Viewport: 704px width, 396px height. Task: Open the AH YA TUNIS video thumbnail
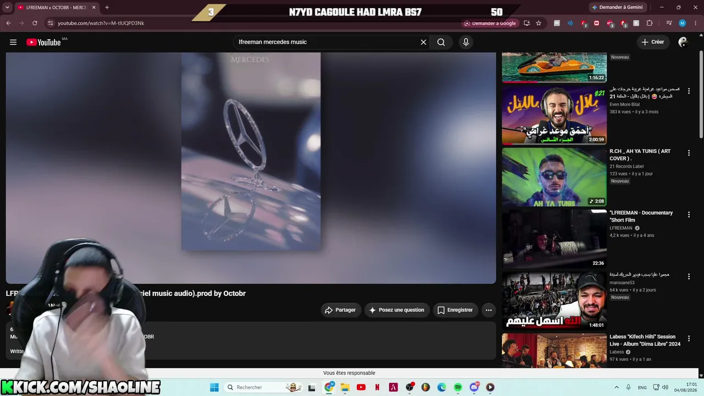tap(554, 177)
